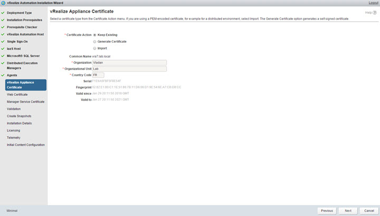The image size is (380, 216).
Task: Select the vRealize Appliance Certificate step
Action: (x=26, y=85)
